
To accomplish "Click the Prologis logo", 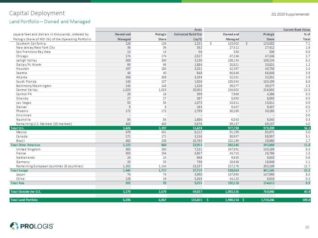I will click(x=32, y=226).
